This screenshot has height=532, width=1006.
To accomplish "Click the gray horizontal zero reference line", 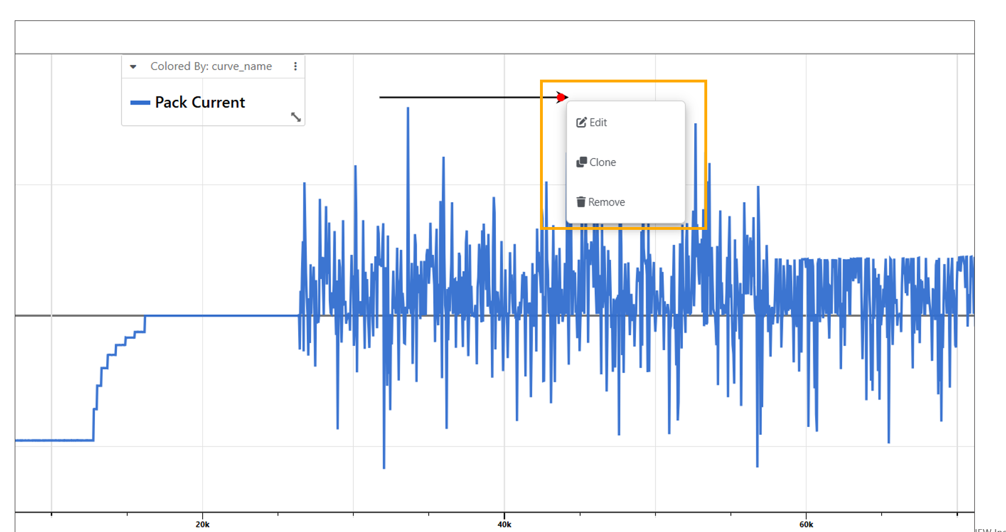I will click(x=226, y=315).
